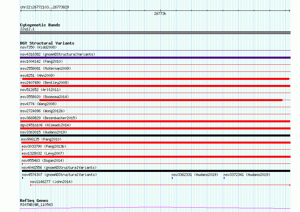Select variant esv3669829 (Besenbacher2015)
This screenshot has width=300, height=212.
(x=49, y=118)
